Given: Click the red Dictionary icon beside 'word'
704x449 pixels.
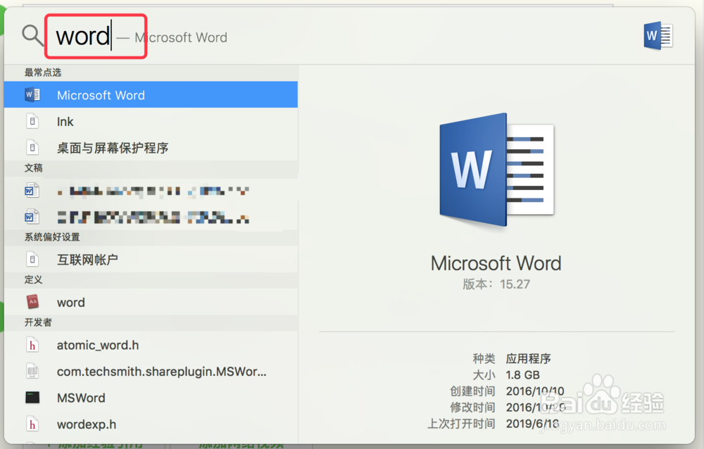Looking at the screenshot, I should 32,302.
